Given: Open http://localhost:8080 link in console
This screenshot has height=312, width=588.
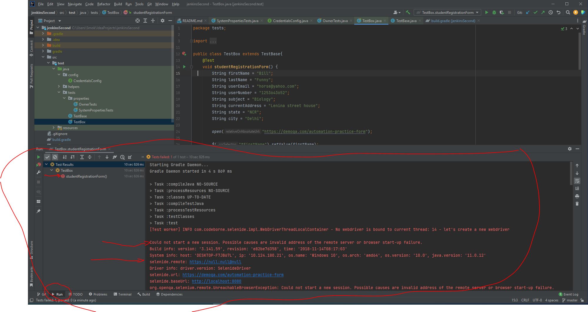Looking at the screenshot, I should point(216,281).
